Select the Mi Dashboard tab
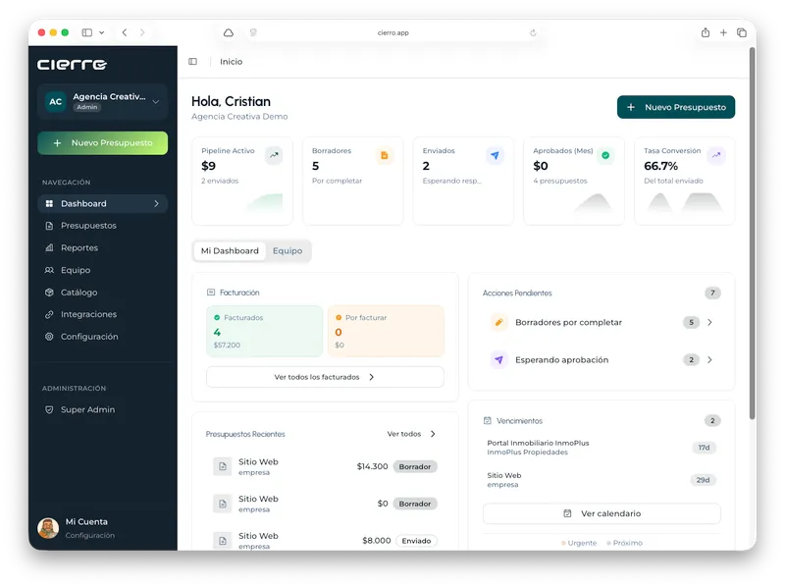 pyautogui.click(x=230, y=251)
